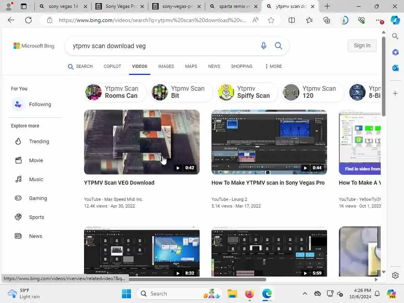Play the How To Make YTPMV scan thumbnail

[269, 142]
